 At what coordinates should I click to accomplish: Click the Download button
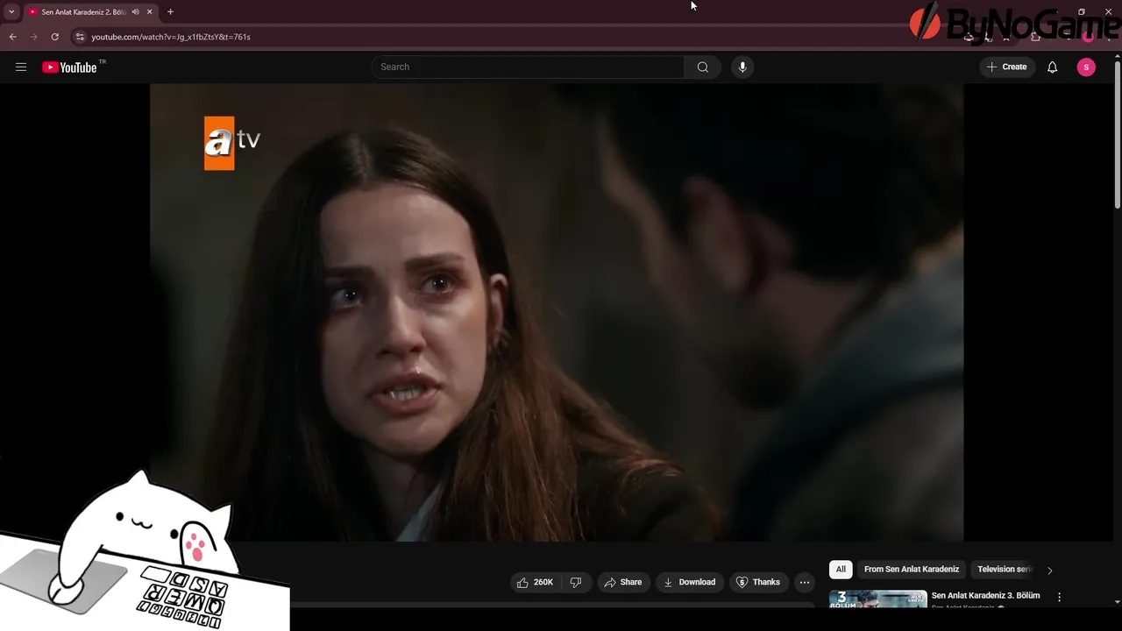[689, 582]
